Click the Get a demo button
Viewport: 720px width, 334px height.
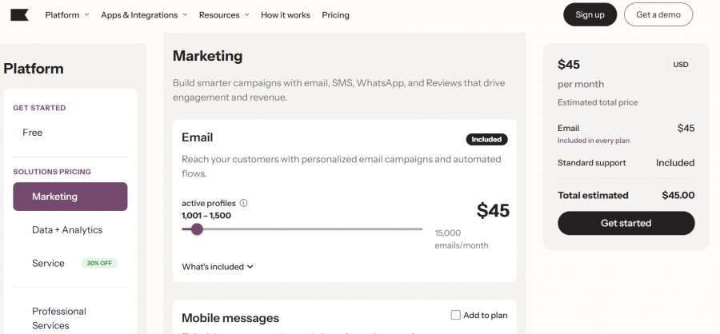tap(658, 14)
